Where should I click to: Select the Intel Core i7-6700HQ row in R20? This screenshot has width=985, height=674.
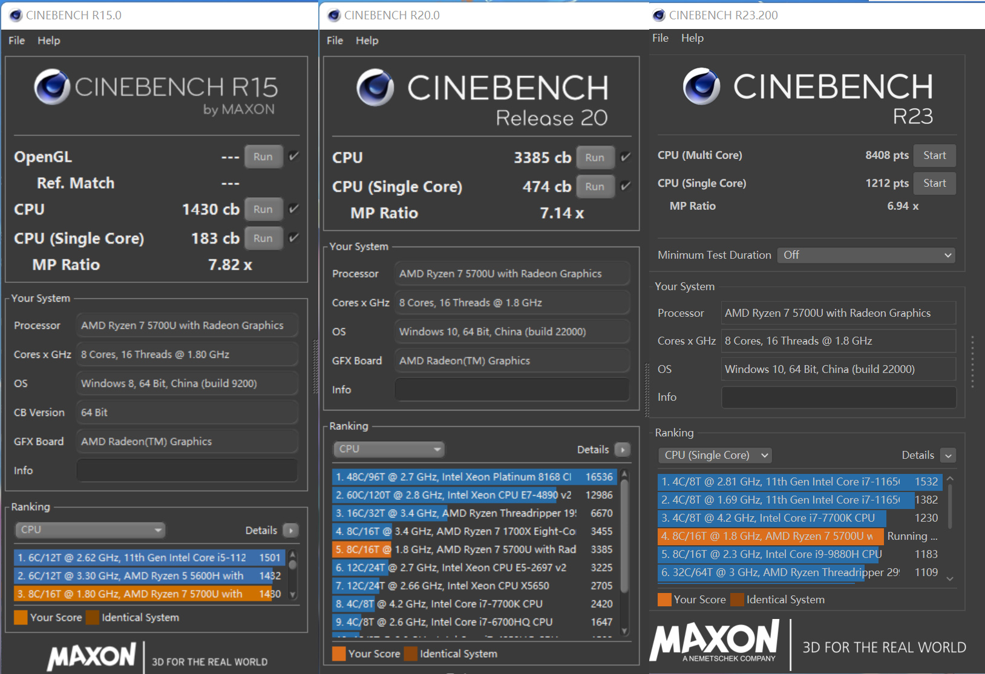pyautogui.click(x=474, y=622)
